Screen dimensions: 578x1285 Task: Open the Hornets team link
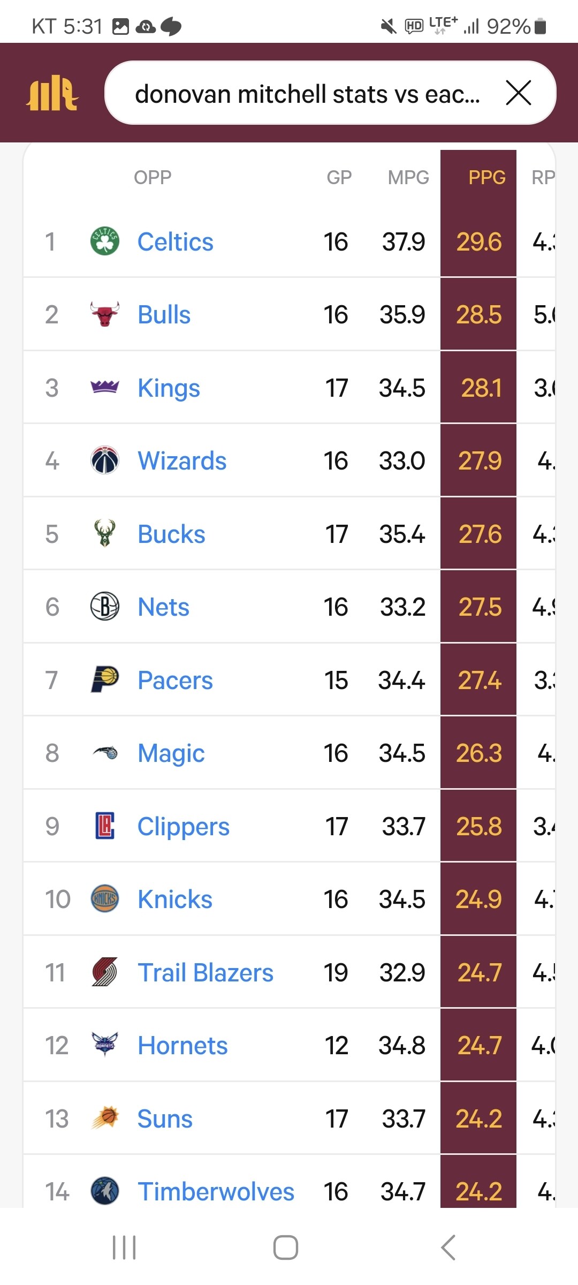(182, 1046)
